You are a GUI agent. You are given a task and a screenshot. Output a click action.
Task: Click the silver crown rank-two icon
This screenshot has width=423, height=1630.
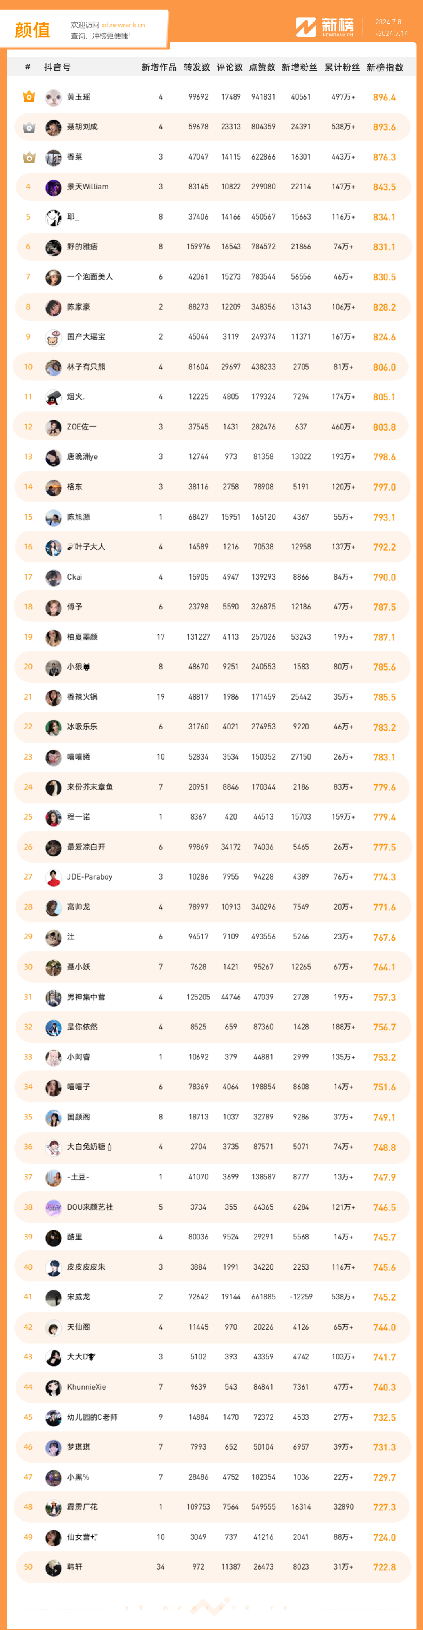pyautogui.click(x=29, y=127)
